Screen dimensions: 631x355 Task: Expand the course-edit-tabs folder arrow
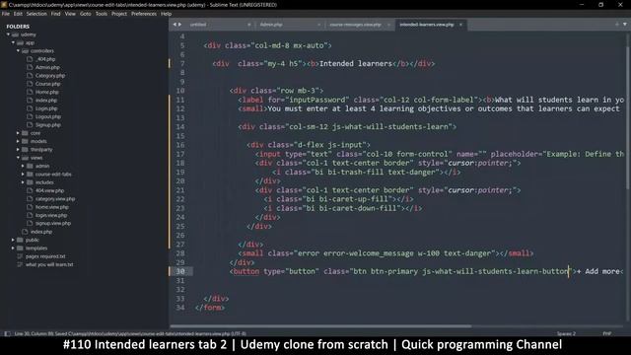(23, 175)
